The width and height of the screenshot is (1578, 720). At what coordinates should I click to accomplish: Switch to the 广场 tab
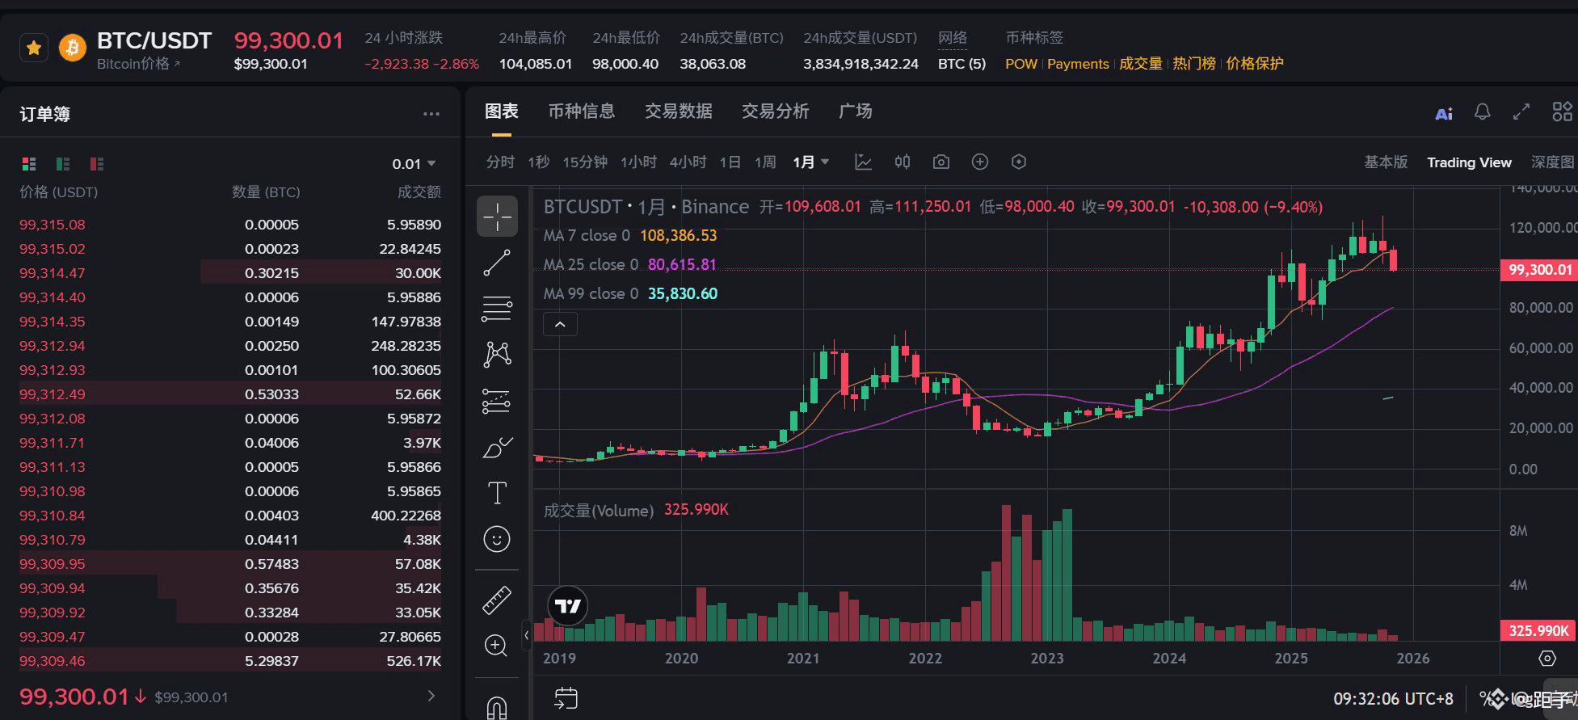[x=855, y=112]
